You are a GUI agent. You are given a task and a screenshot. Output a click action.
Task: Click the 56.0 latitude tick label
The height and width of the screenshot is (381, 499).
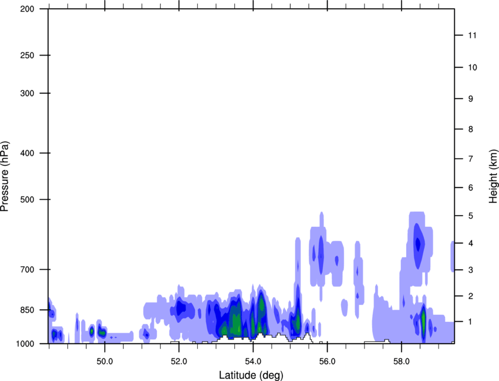(327, 362)
